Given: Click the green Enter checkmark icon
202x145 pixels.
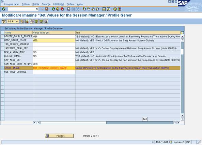Looking at the screenshot, I should click(4, 9).
